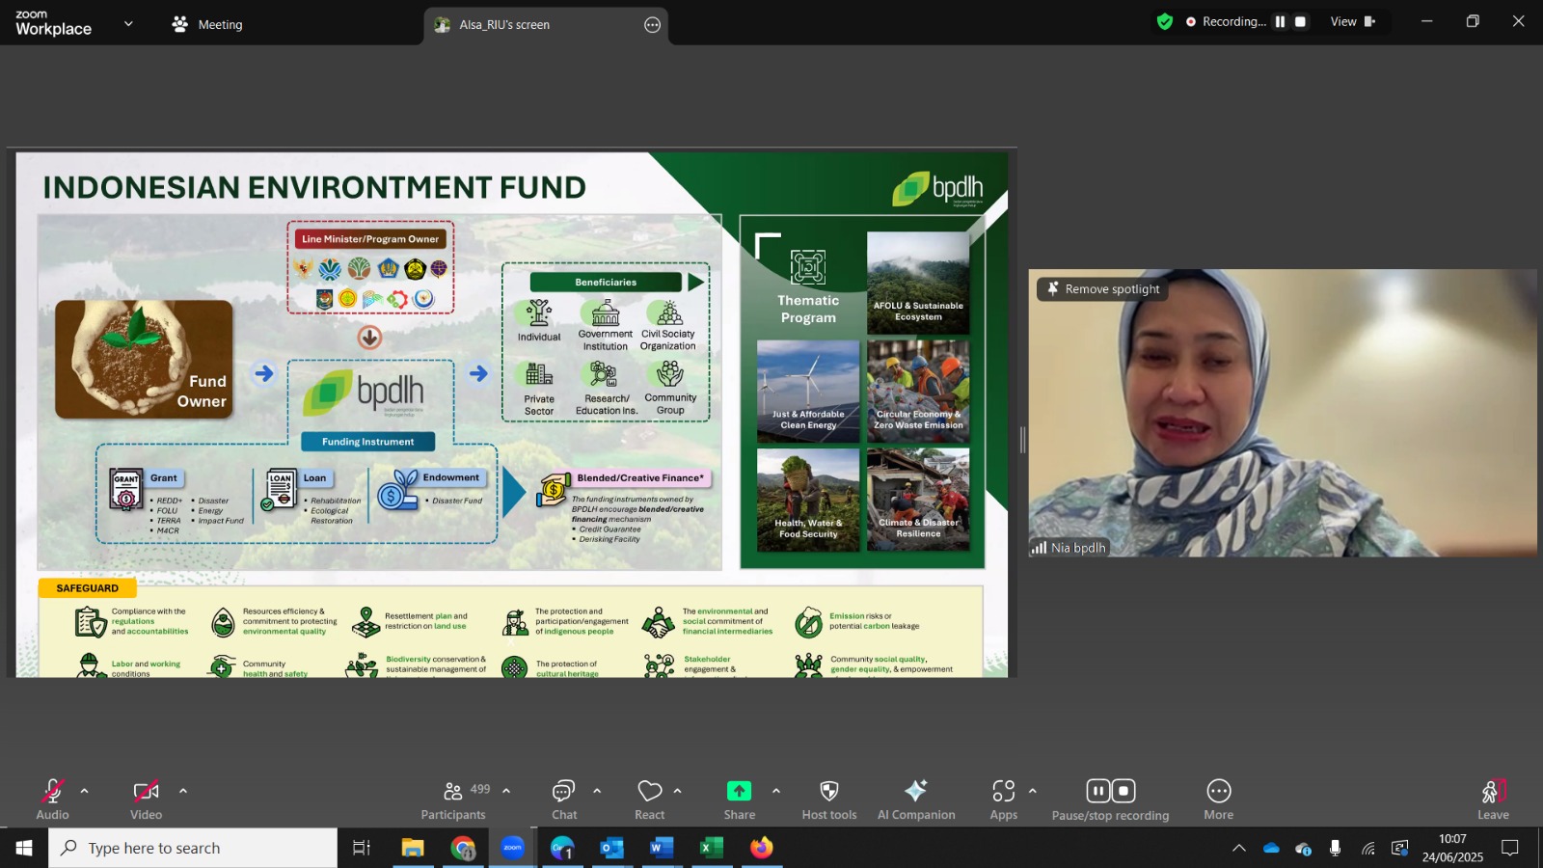The height and width of the screenshot is (868, 1543).
Task: Open the View layout menu
Action: [x=1353, y=21]
